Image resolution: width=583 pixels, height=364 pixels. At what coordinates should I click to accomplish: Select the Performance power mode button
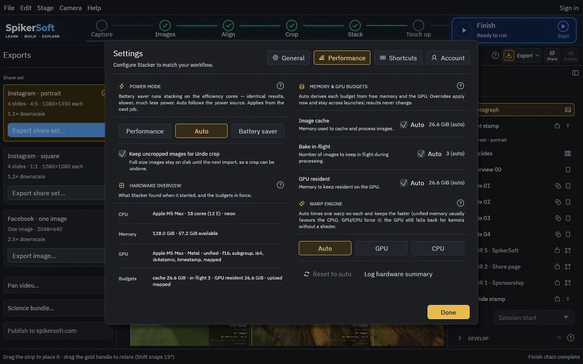(x=145, y=131)
